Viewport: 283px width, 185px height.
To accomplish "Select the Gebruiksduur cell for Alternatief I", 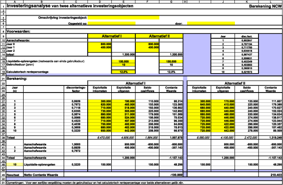I will click(x=124, y=65).
